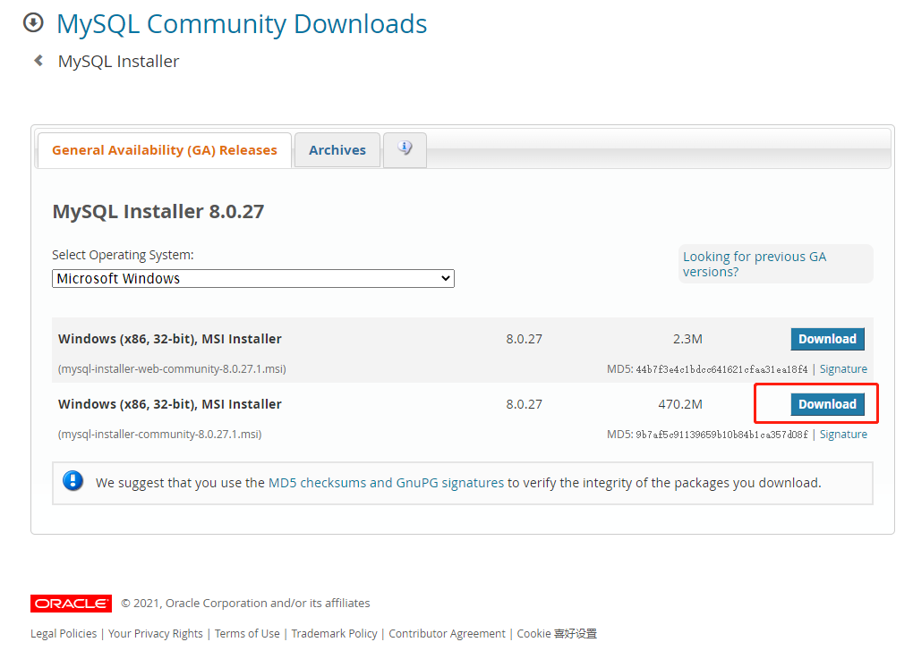Click the back chevron before MySQL Installer
This screenshot has width=913, height=659.
38,61
